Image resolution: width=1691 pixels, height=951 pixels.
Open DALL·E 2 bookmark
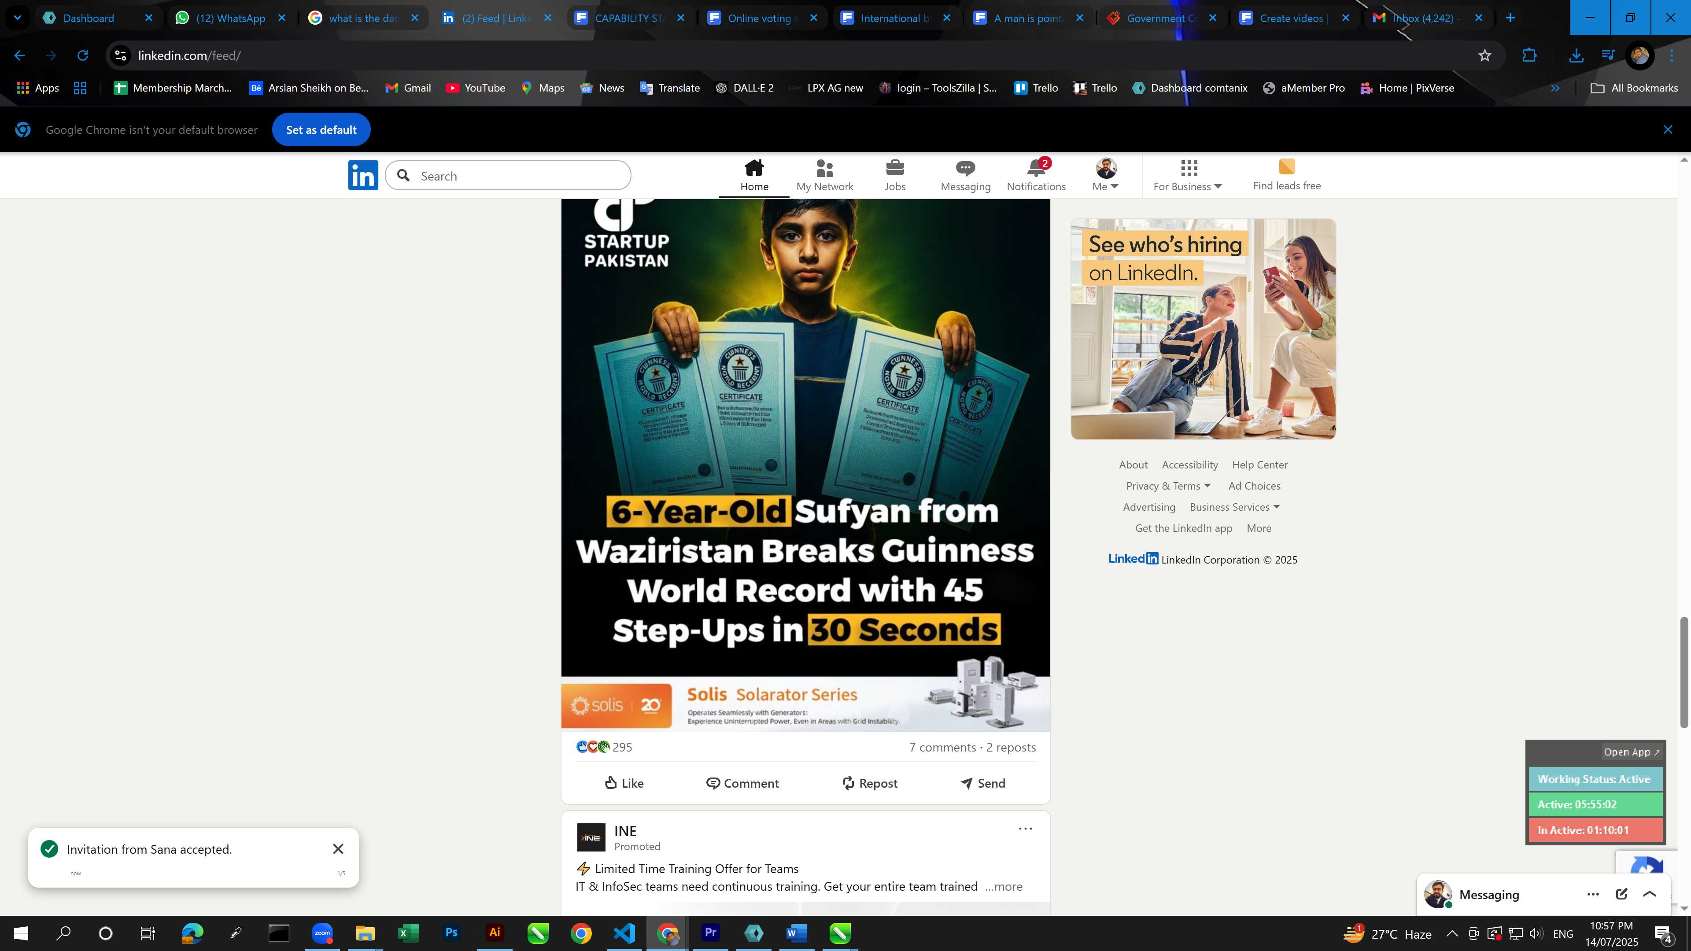pos(744,88)
